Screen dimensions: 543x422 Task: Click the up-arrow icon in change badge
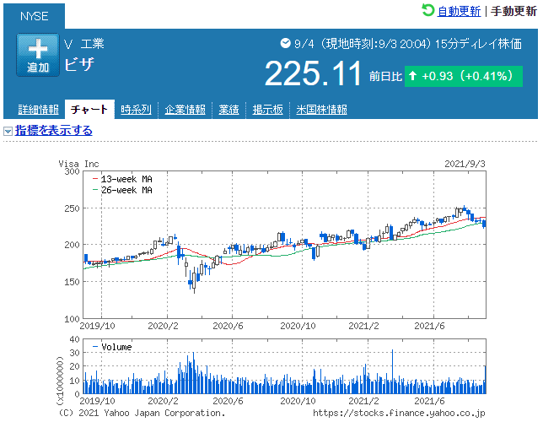(412, 75)
